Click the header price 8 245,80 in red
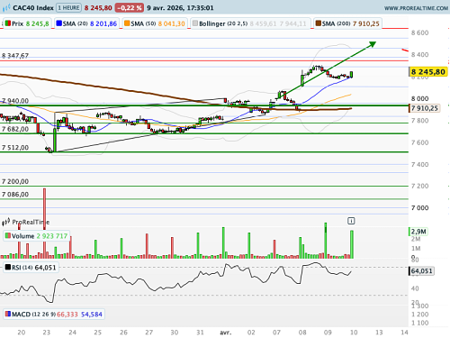Viewport: 450px width, 338px height. pyautogui.click(x=98, y=8)
